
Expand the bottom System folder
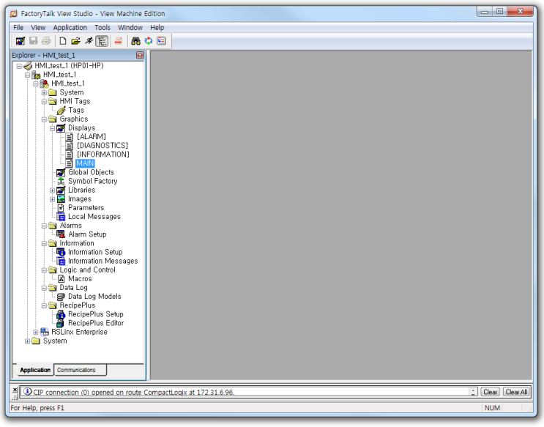tap(27, 341)
